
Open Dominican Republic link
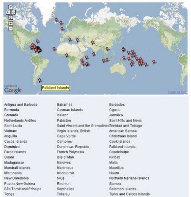(x=73, y=147)
